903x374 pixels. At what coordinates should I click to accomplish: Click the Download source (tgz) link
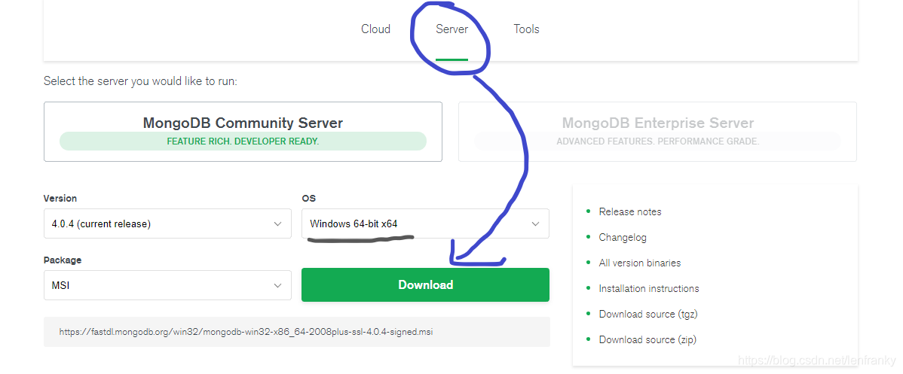point(648,314)
